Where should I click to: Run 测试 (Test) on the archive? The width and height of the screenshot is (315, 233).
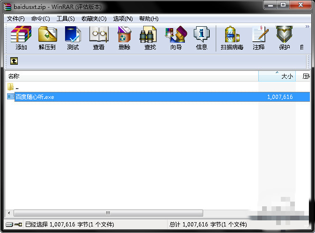(73, 38)
